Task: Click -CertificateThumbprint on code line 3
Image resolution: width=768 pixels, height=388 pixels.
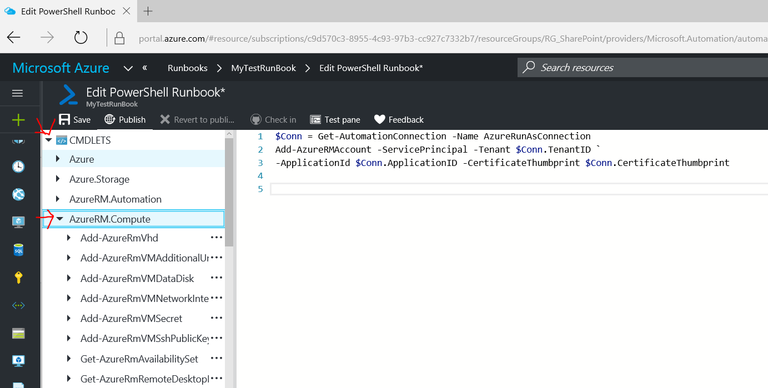Action: pos(521,163)
